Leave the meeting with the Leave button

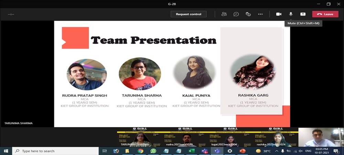coord(325,14)
